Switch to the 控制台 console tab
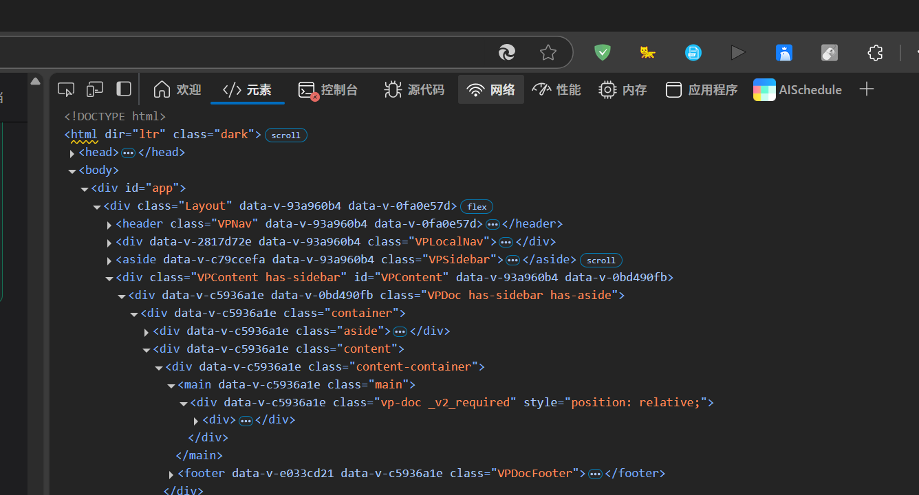The width and height of the screenshot is (919, 495). (x=328, y=90)
